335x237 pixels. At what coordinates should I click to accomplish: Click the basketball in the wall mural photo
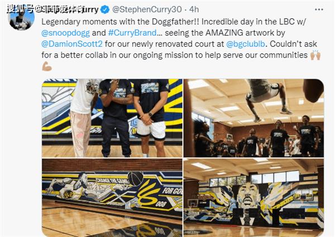136,179
